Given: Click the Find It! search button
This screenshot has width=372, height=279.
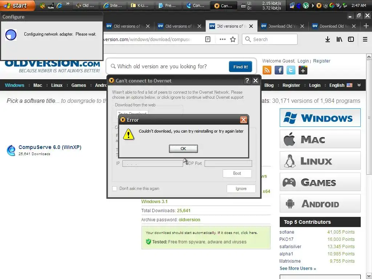Looking at the screenshot, I should coord(240,67).
